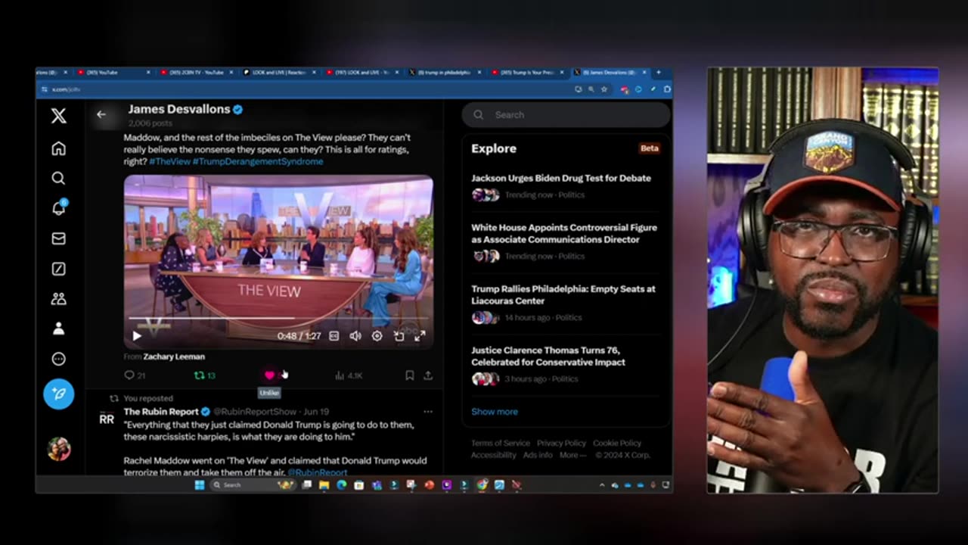Switch to the trump in philadelphia tab
Image resolution: width=968 pixels, height=545 pixels.
coord(445,73)
